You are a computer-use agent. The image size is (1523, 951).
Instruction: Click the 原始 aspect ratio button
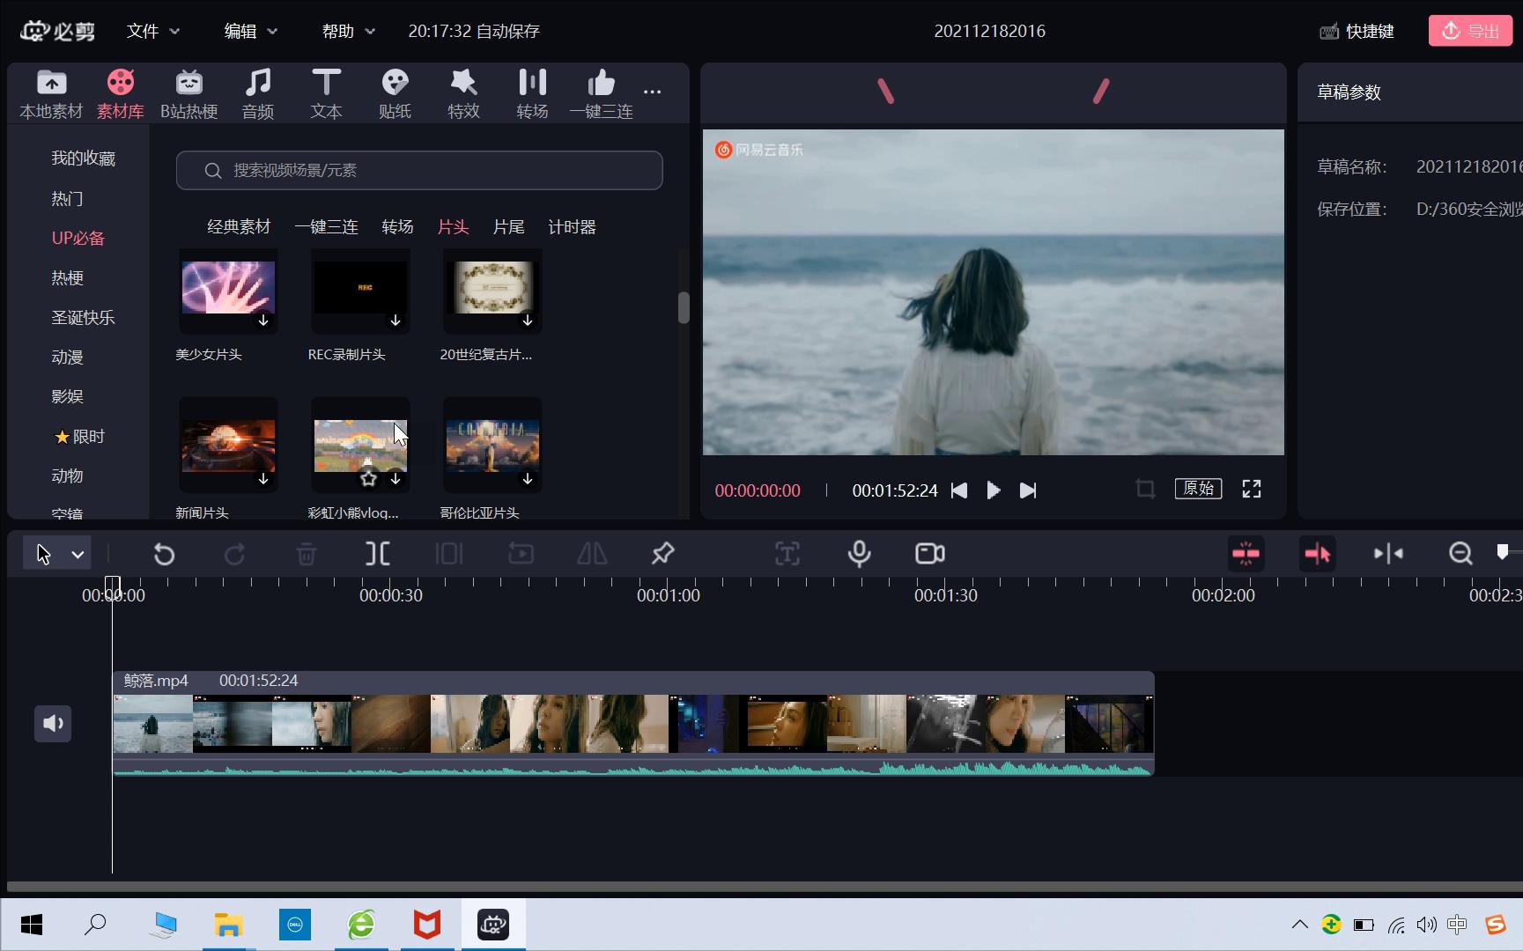point(1198,489)
